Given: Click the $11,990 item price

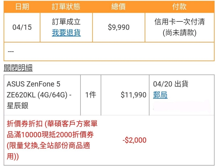Looking at the screenshot, I should (134, 95).
